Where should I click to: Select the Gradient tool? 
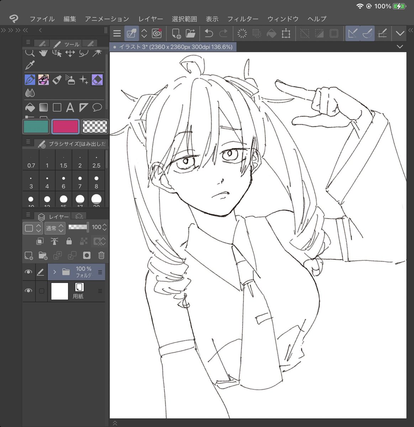point(43,107)
